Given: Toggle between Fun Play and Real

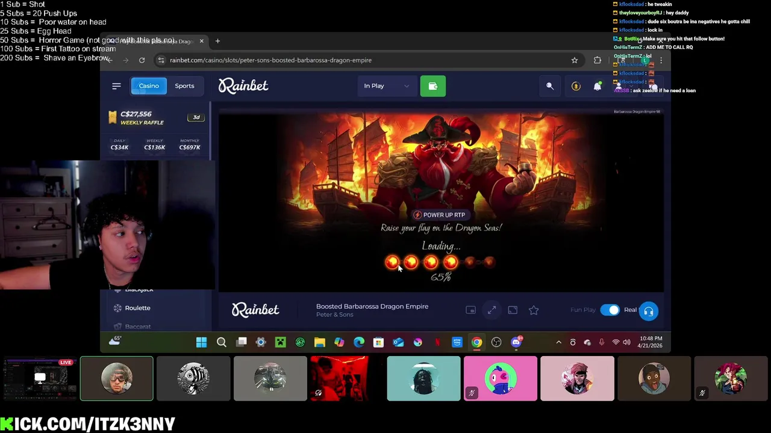Looking at the screenshot, I should (610, 310).
